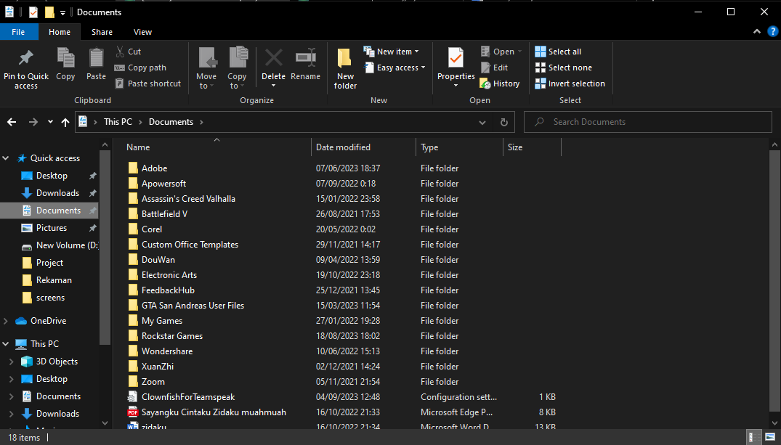The height and width of the screenshot is (445, 781).
Task: Select the Rockstar Games folder
Action: 172,336
